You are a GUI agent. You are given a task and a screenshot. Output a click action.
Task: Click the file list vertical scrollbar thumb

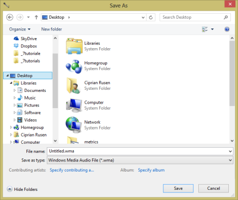pyautogui.click(x=232, y=74)
